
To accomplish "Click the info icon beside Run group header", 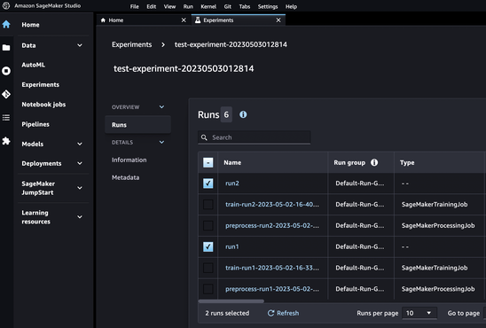I will (x=374, y=162).
